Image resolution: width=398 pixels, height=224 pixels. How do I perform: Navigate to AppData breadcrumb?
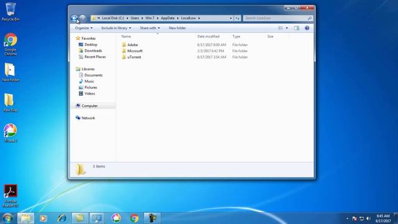click(x=167, y=18)
